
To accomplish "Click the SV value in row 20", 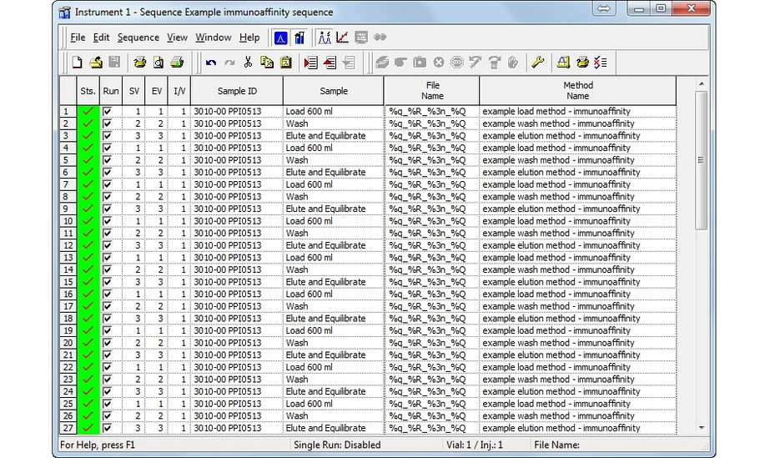I will click(134, 343).
